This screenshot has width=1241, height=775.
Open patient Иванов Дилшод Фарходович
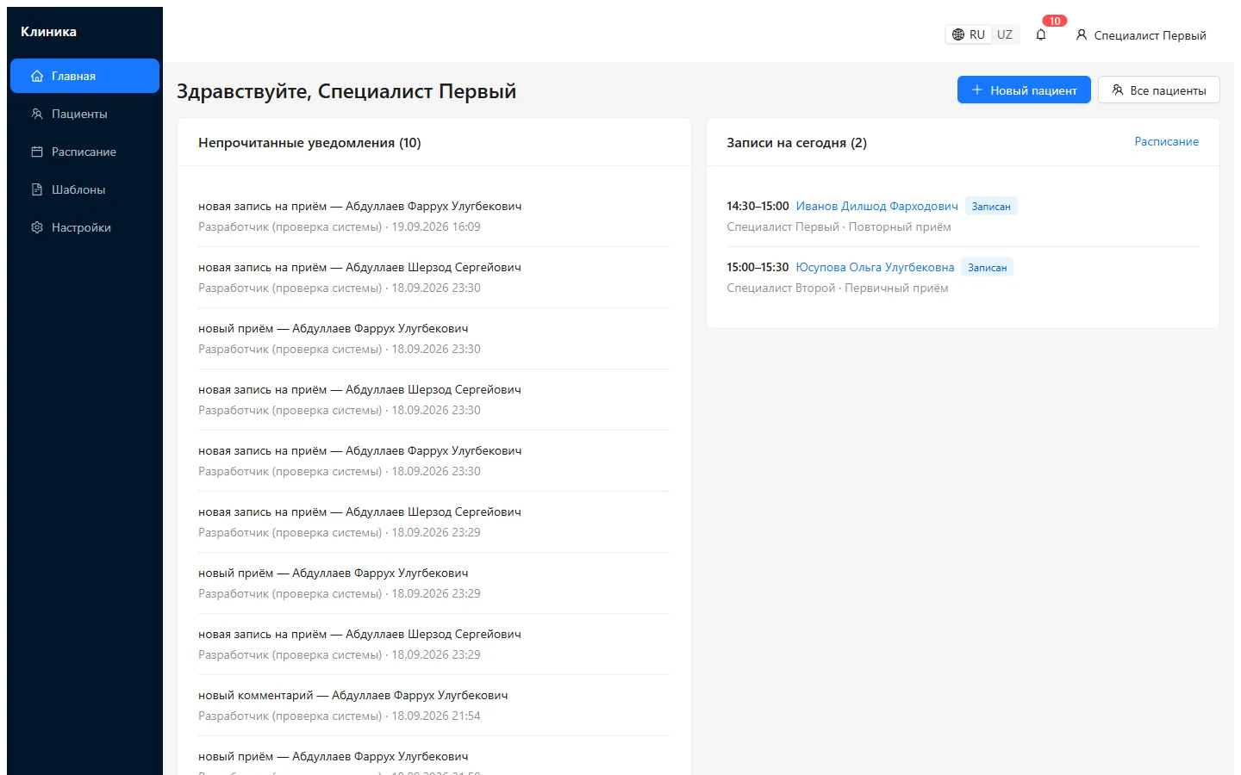(876, 207)
